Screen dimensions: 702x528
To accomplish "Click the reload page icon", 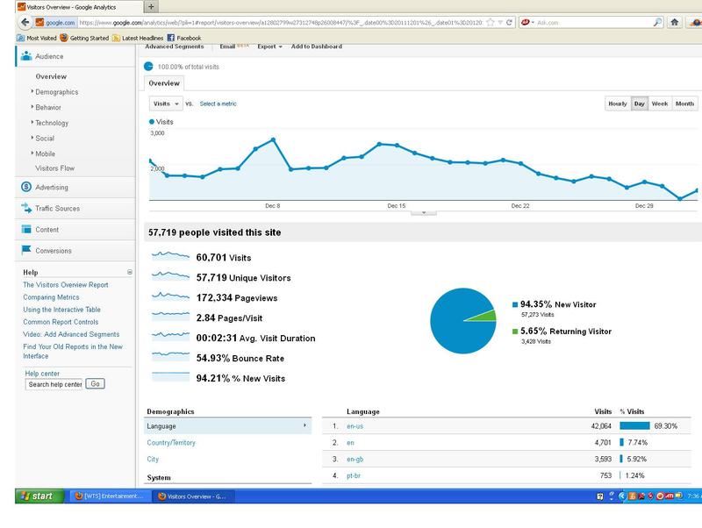I will pyautogui.click(x=509, y=22).
